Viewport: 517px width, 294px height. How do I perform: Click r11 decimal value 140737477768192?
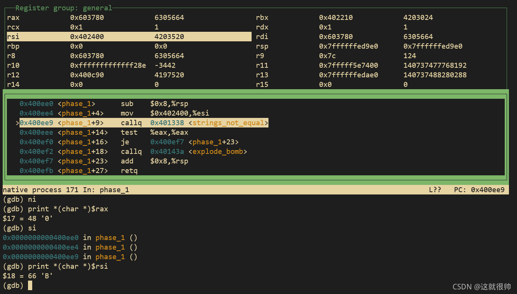pos(435,65)
